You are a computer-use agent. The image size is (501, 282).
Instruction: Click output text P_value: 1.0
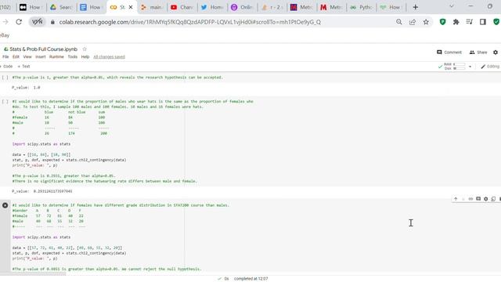pyautogui.click(x=26, y=87)
